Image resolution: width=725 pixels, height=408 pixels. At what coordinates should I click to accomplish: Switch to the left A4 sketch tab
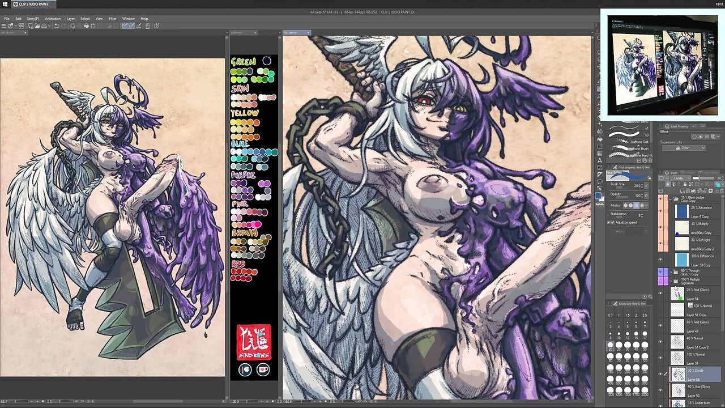point(14,32)
